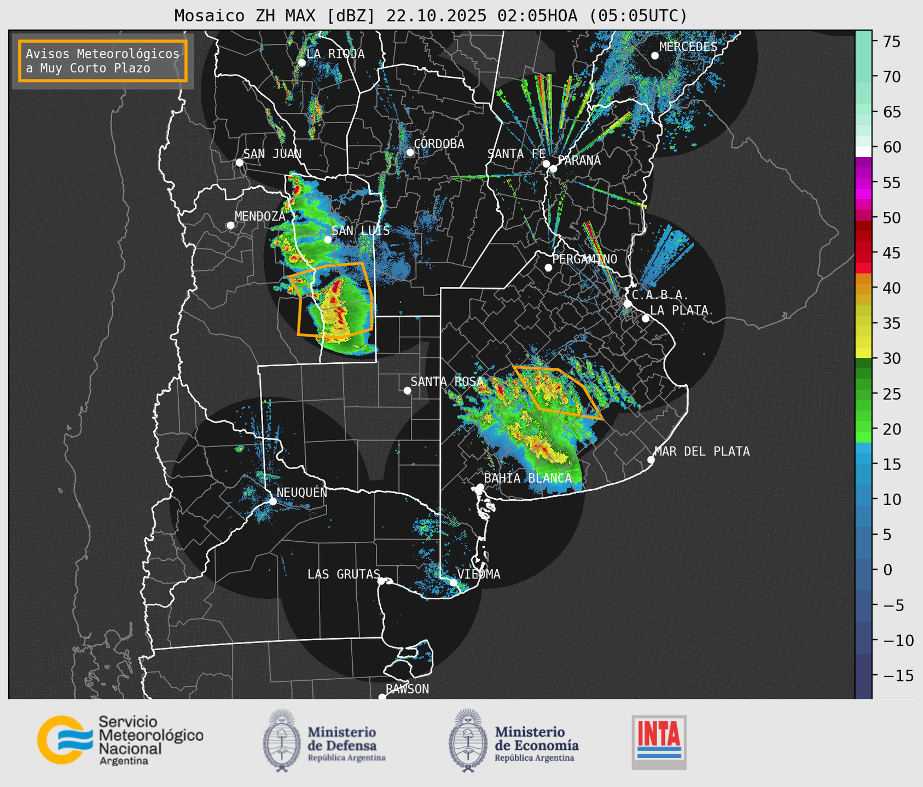Click the La Rioja city marker dot
The width and height of the screenshot is (923, 787).
pyautogui.click(x=302, y=63)
